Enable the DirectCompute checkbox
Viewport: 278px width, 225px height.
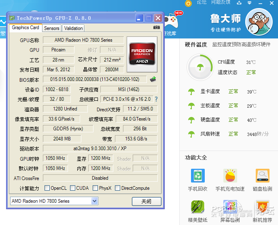pyautogui.click(x=117, y=188)
